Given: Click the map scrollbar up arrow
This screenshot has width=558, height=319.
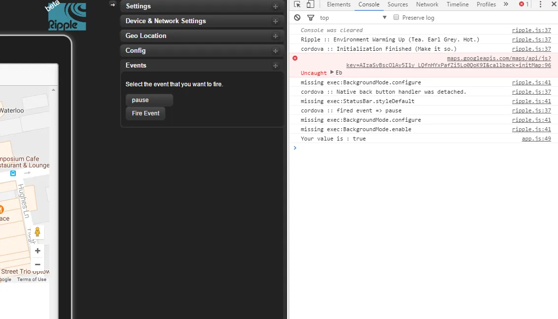Looking at the screenshot, I should point(53,90).
